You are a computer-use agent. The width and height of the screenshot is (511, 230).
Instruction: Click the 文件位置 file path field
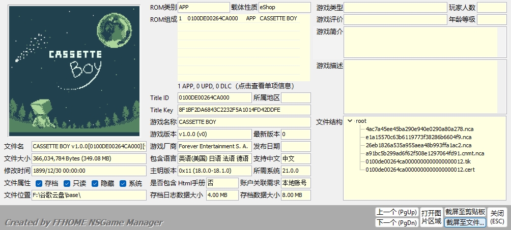click(x=89, y=195)
